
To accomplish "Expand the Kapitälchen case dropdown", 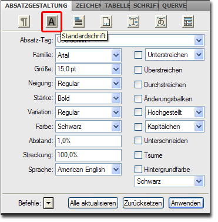I will 199,127.
